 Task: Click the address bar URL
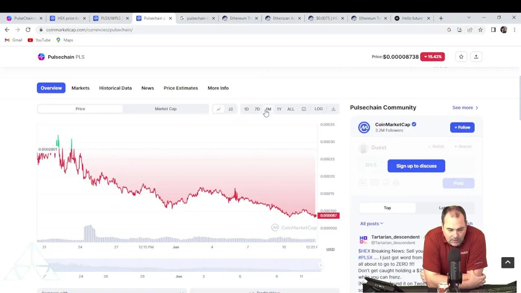(x=90, y=30)
